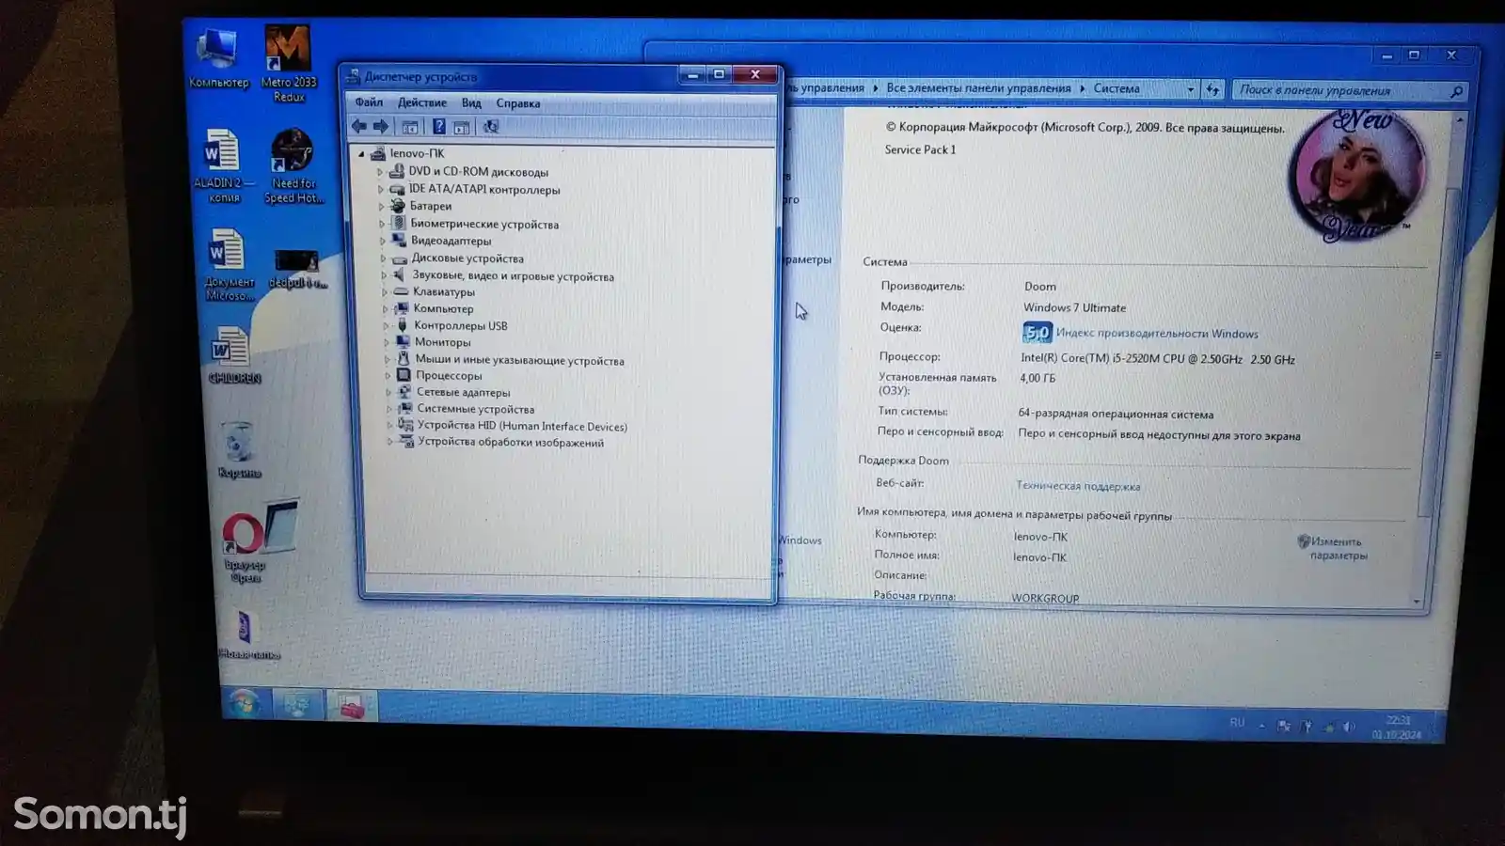Select the ALADIN 2 — копия document
The height and width of the screenshot is (846, 1505).
click(x=223, y=165)
